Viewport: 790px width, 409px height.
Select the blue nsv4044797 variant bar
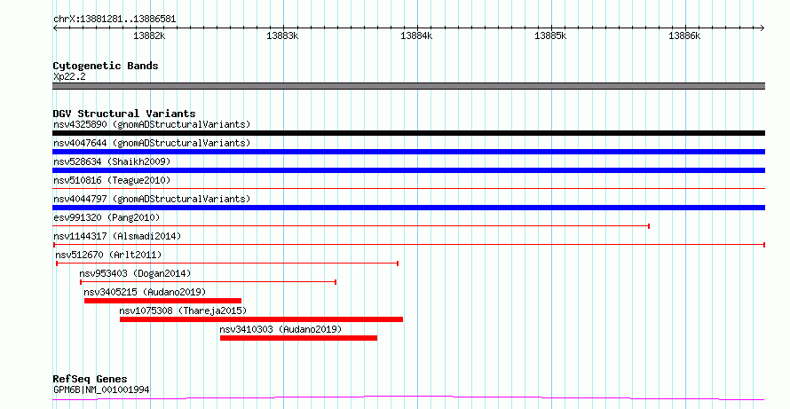click(x=408, y=208)
